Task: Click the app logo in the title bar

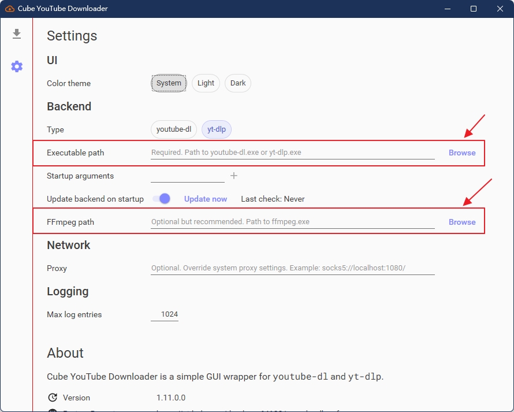Action: 9,9
